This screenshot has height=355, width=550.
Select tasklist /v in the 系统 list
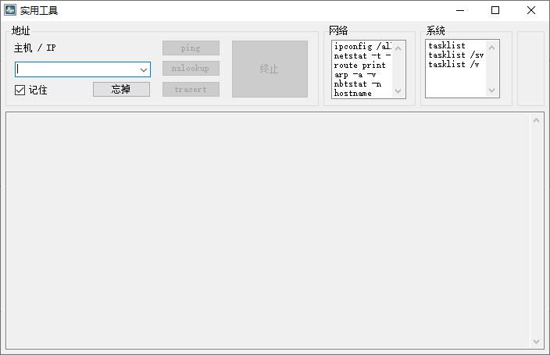[x=456, y=64]
